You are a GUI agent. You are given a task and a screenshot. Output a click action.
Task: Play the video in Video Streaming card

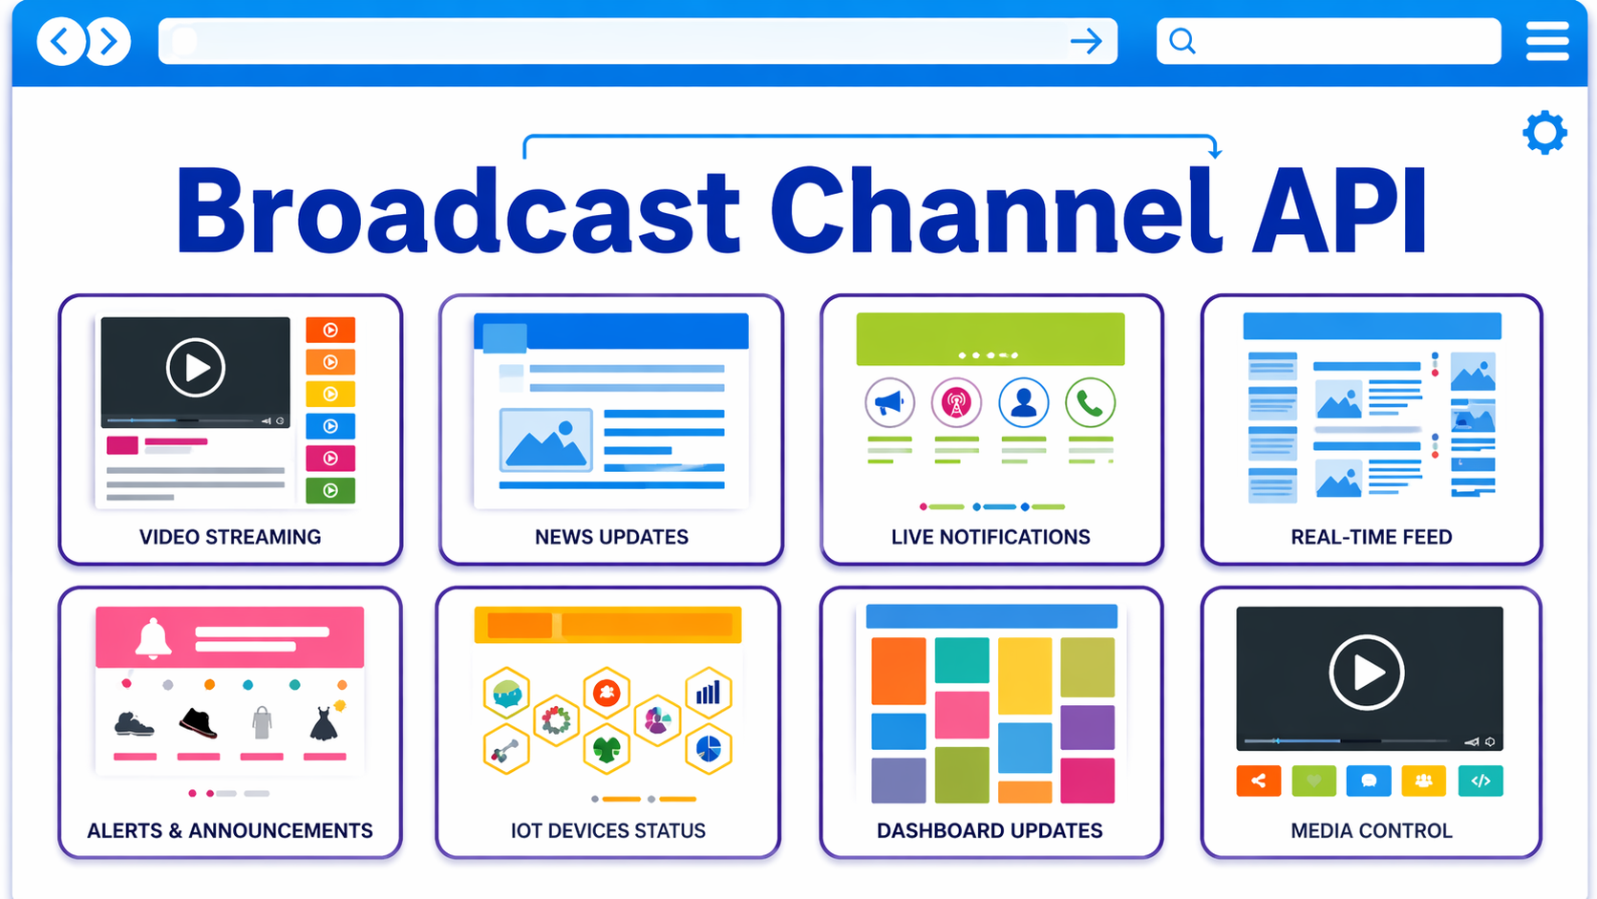click(195, 368)
